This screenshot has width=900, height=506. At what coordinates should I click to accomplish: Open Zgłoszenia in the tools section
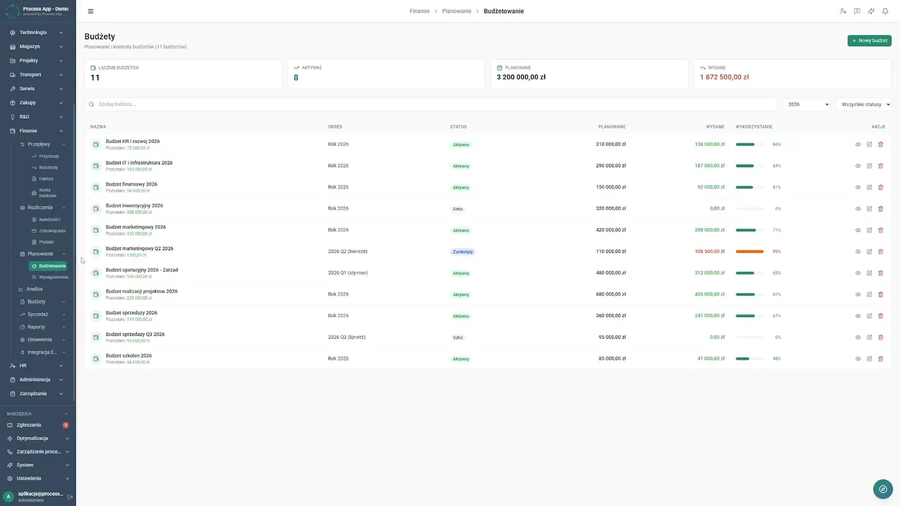coord(37,425)
